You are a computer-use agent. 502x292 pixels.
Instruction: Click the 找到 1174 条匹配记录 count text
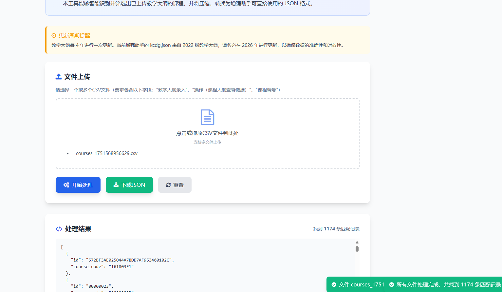pyautogui.click(x=336, y=229)
